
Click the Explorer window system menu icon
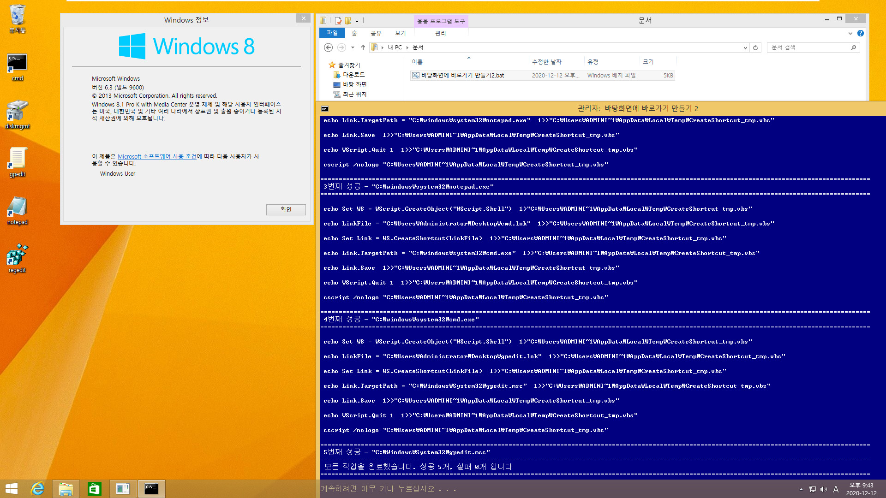[x=323, y=20]
